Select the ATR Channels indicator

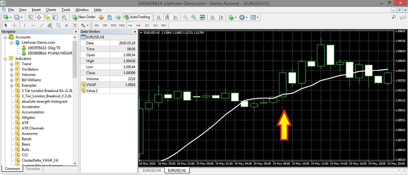click(33, 128)
